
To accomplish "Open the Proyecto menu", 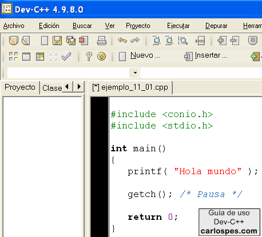I will pyautogui.click(x=138, y=26).
